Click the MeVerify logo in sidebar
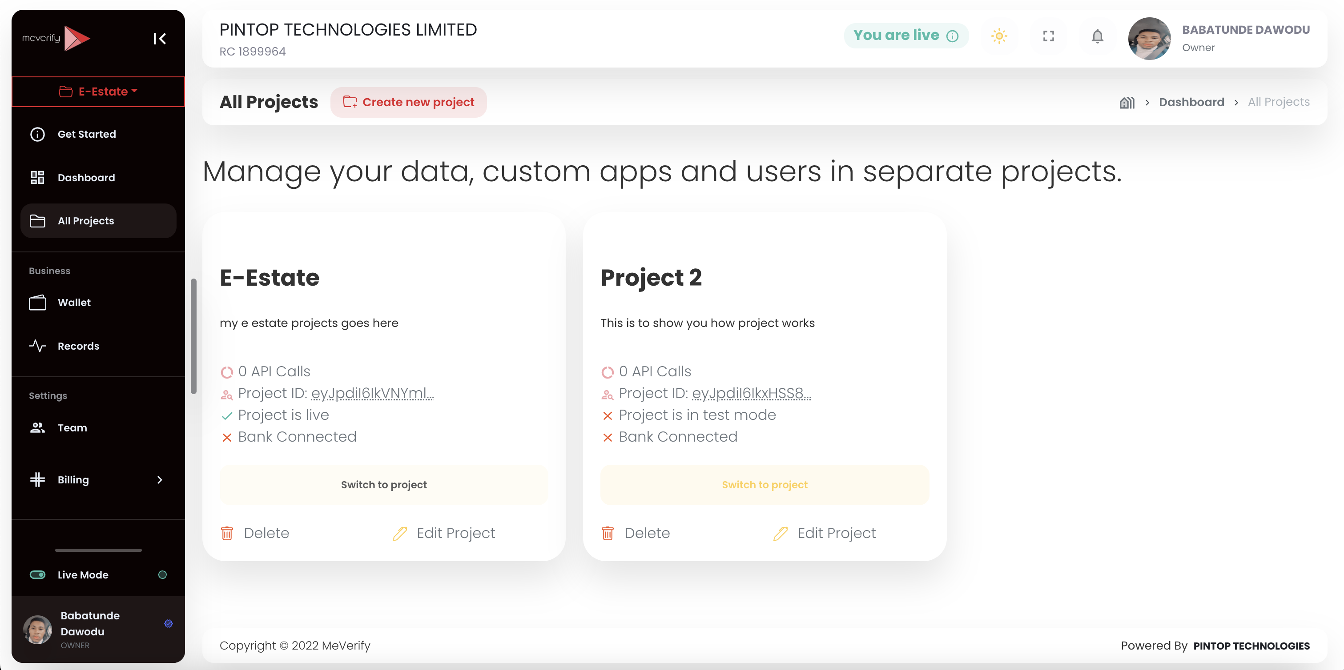The image size is (1344, 670). (56, 38)
